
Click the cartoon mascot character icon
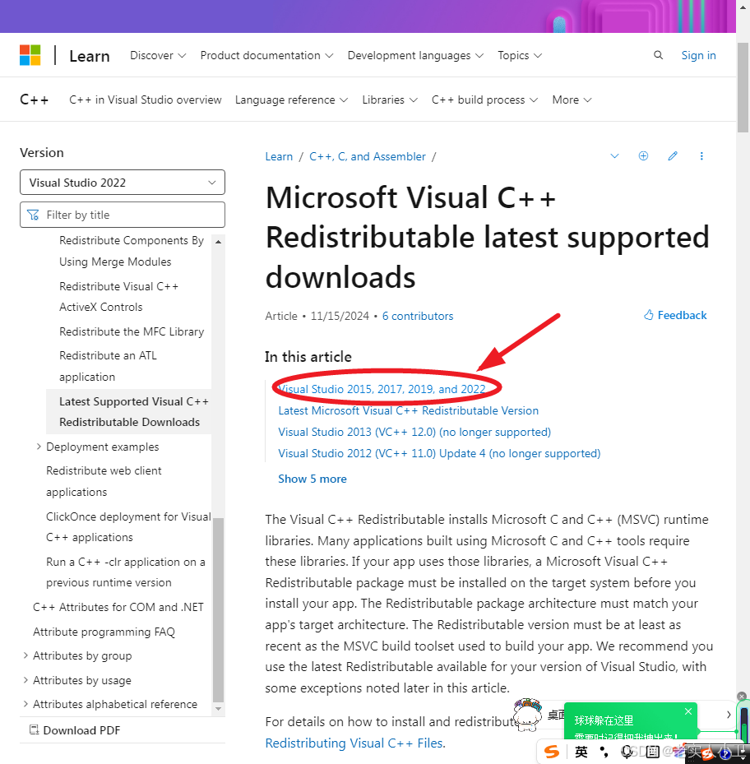point(528,715)
